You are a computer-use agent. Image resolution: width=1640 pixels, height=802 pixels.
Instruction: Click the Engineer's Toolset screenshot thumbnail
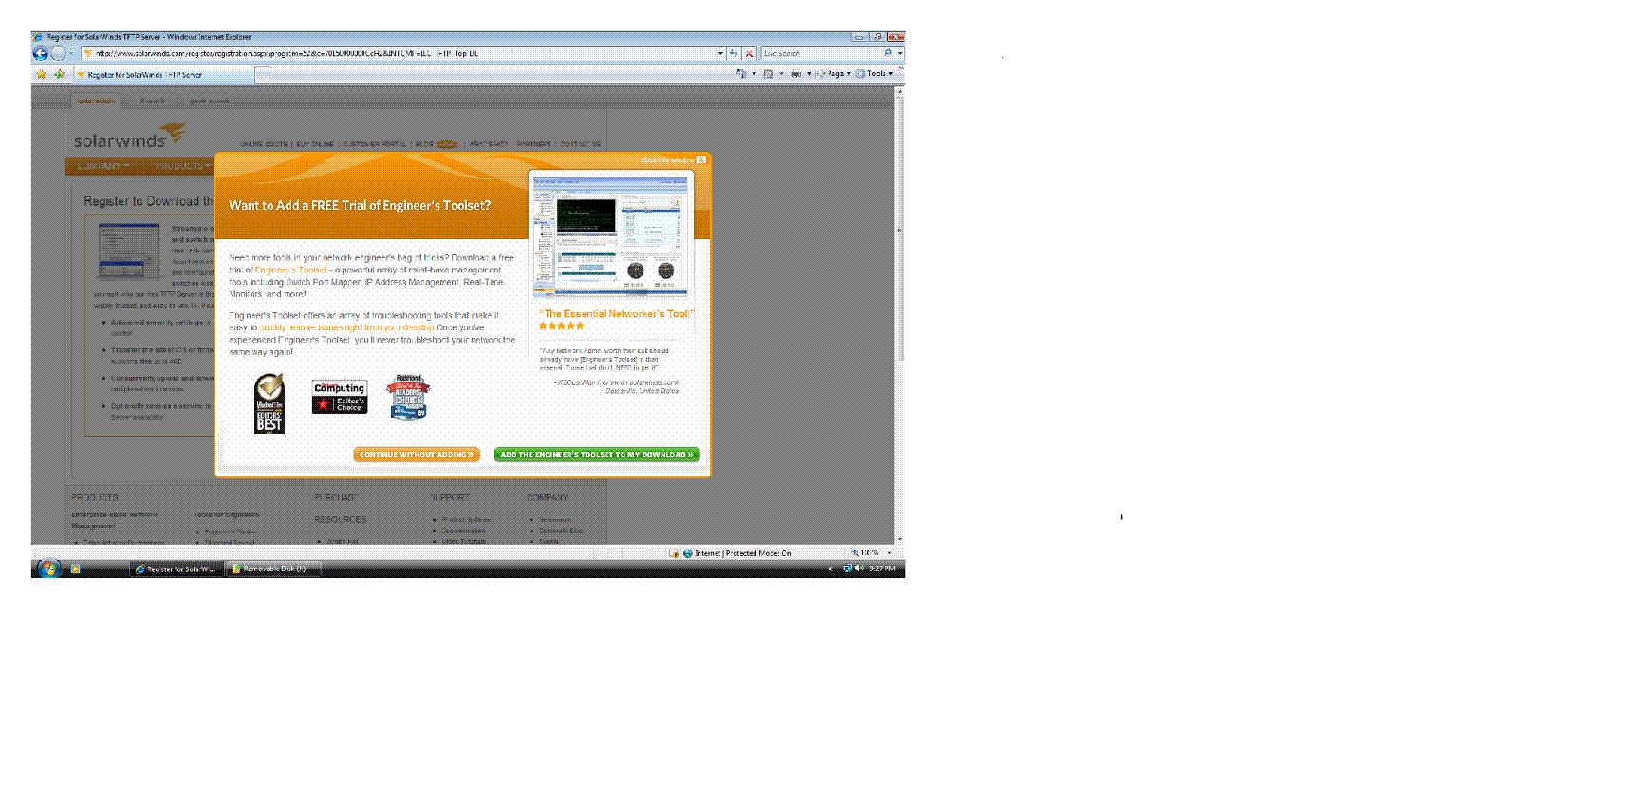coord(610,236)
